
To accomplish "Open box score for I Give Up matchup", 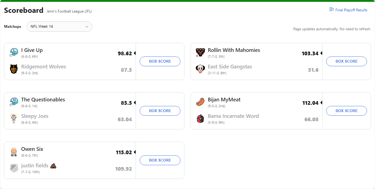I will tap(160, 61).
